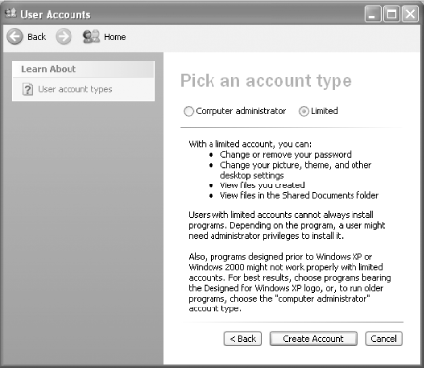This screenshot has height=368, width=424.
Task: Click the Home text label in toolbar
Action: pos(115,37)
